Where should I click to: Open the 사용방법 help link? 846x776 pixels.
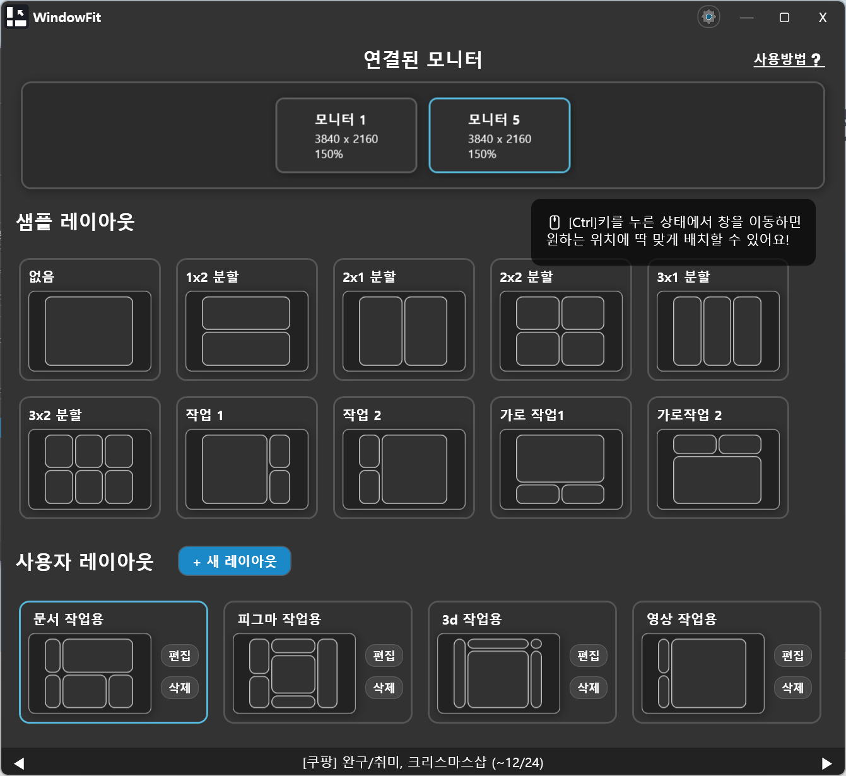789,59
